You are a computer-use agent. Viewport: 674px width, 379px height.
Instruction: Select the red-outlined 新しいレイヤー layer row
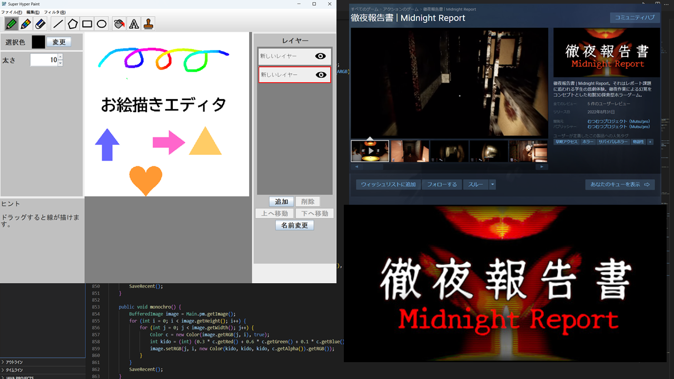(x=295, y=75)
